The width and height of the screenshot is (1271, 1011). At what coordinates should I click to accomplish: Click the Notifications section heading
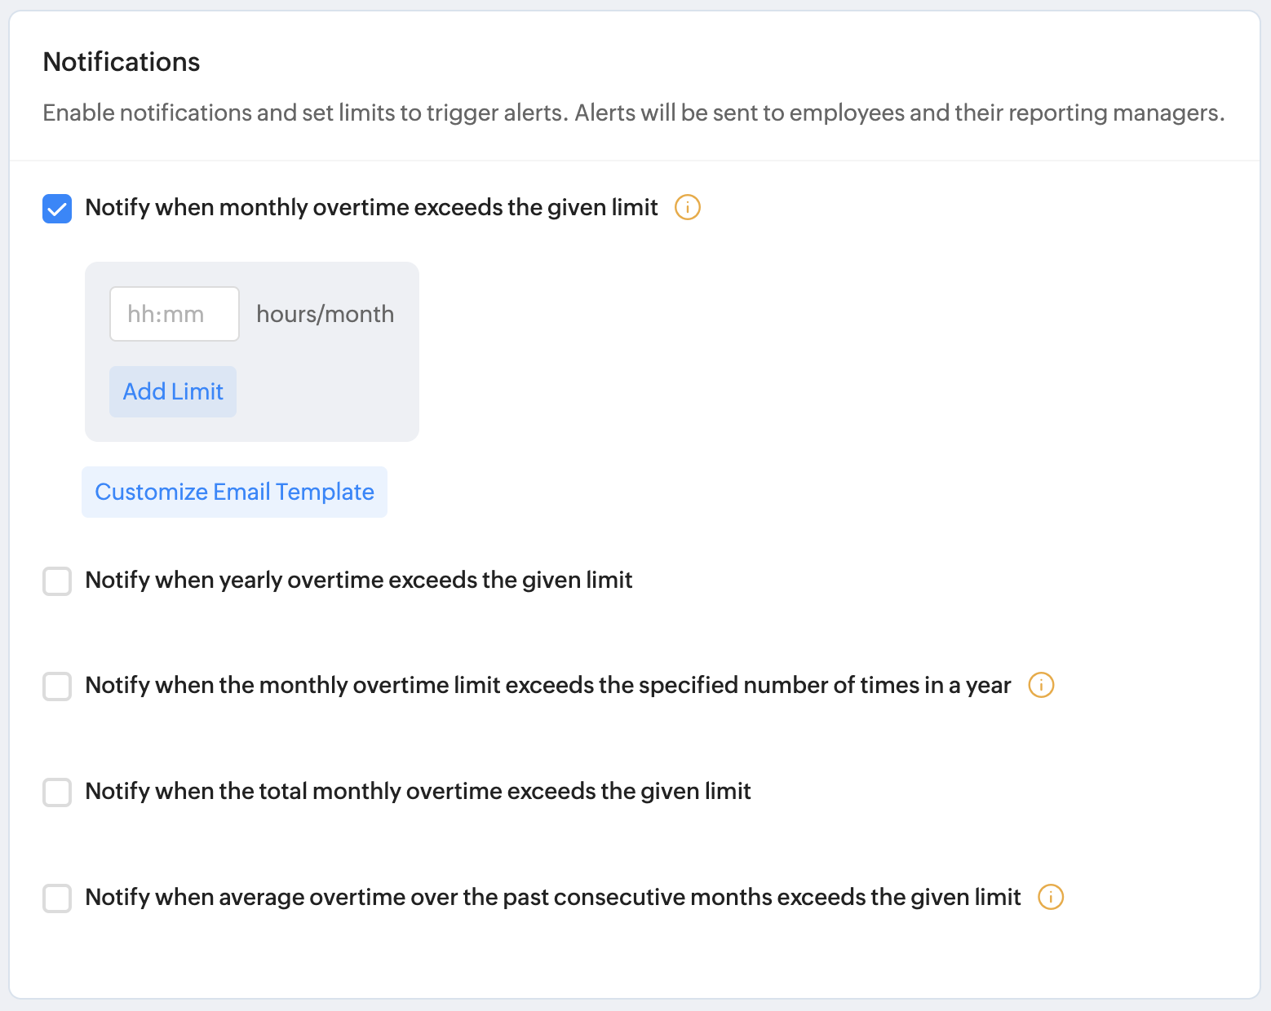(122, 62)
